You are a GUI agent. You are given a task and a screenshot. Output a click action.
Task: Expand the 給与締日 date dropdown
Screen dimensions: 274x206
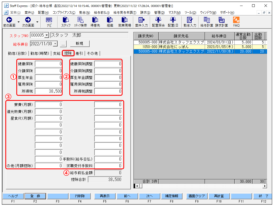tap(55, 44)
